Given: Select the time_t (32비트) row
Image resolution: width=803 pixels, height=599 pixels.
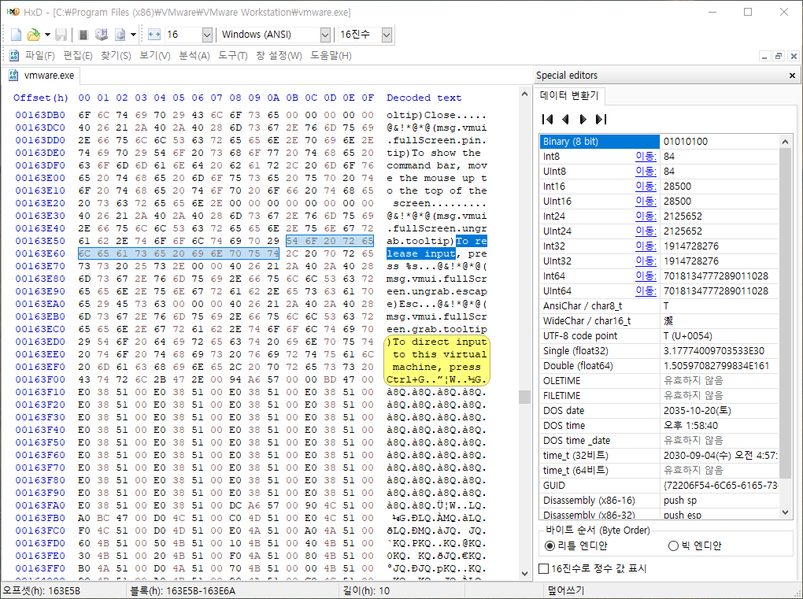Looking at the screenshot, I should pyautogui.click(x=659, y=455).
